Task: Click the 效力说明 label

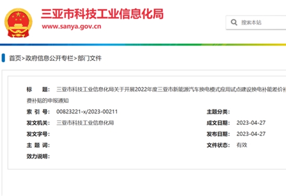Action: click(38, 156)
